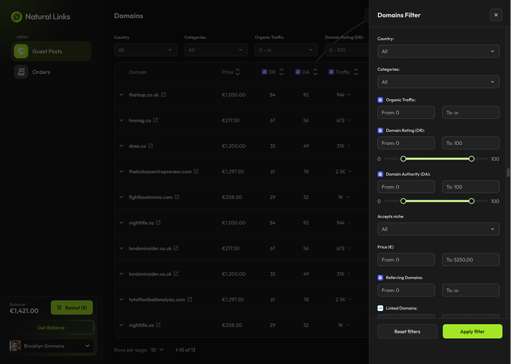This screenshot has height=364, width=511.
Task: Open the Orders menu item
Action: (41, 72)
